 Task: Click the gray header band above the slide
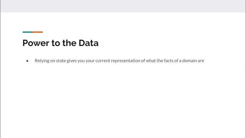tap(123, 6)
